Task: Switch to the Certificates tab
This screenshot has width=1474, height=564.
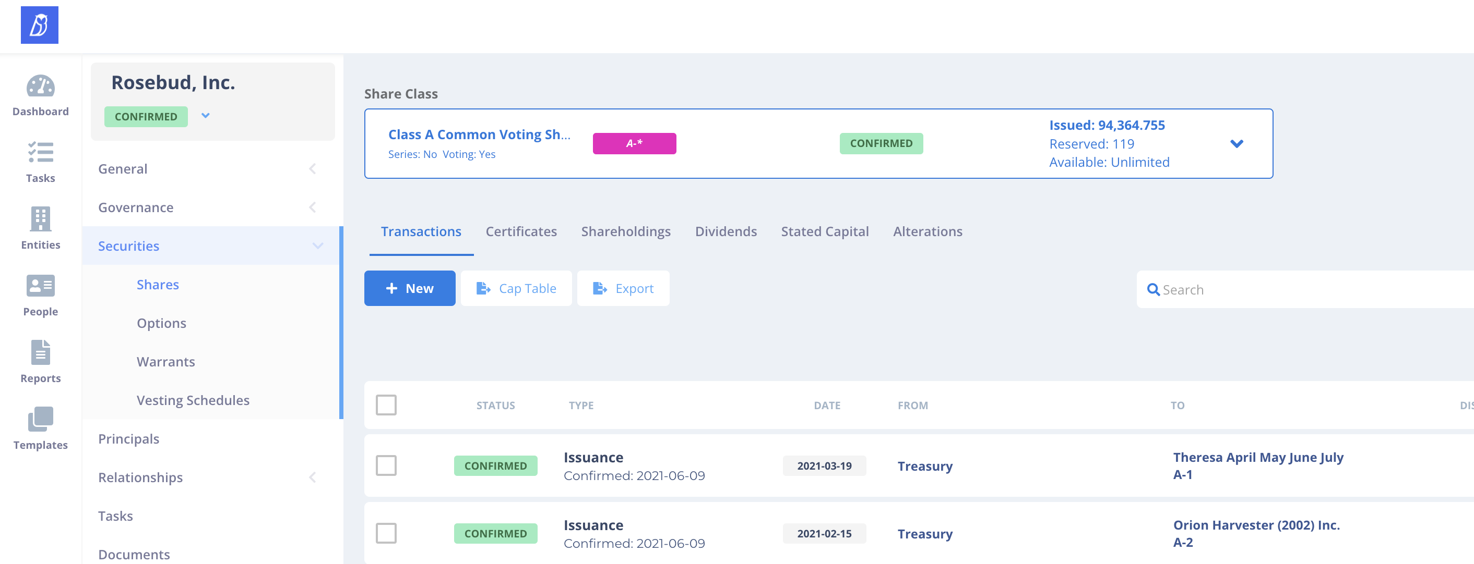Action: [521, 231]
